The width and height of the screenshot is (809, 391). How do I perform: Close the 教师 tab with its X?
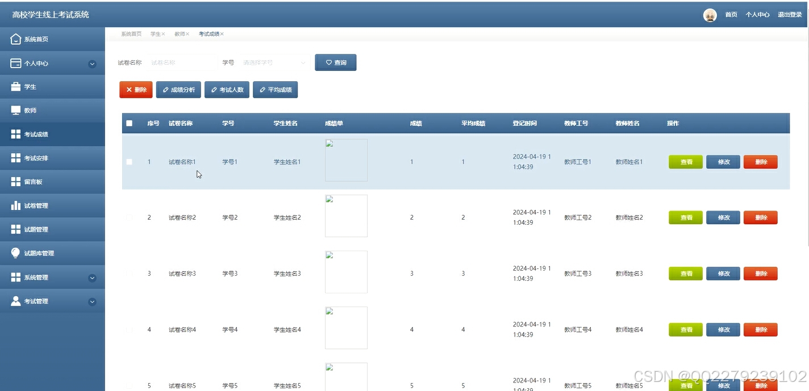(187, 34)
